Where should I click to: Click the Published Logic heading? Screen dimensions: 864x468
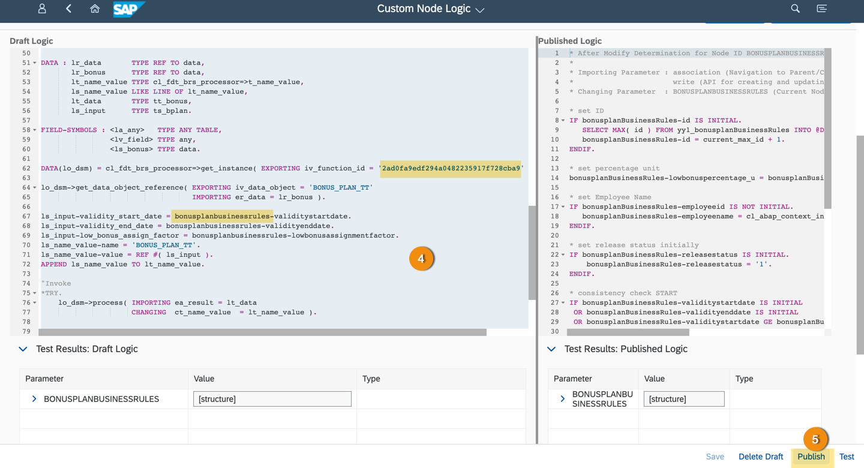pos(570,41)
